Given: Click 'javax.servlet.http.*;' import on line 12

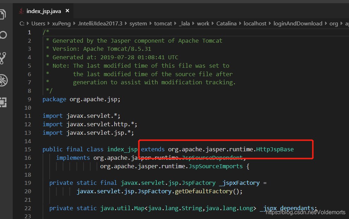Looking at the screenshot, I should 102,124.
